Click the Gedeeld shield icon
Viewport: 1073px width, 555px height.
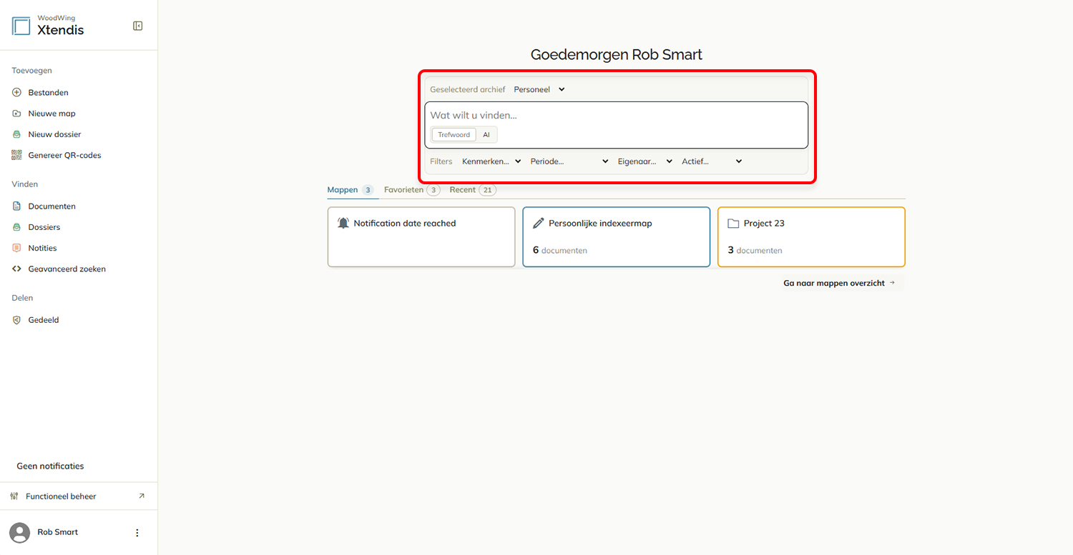[x=17, y=320]
